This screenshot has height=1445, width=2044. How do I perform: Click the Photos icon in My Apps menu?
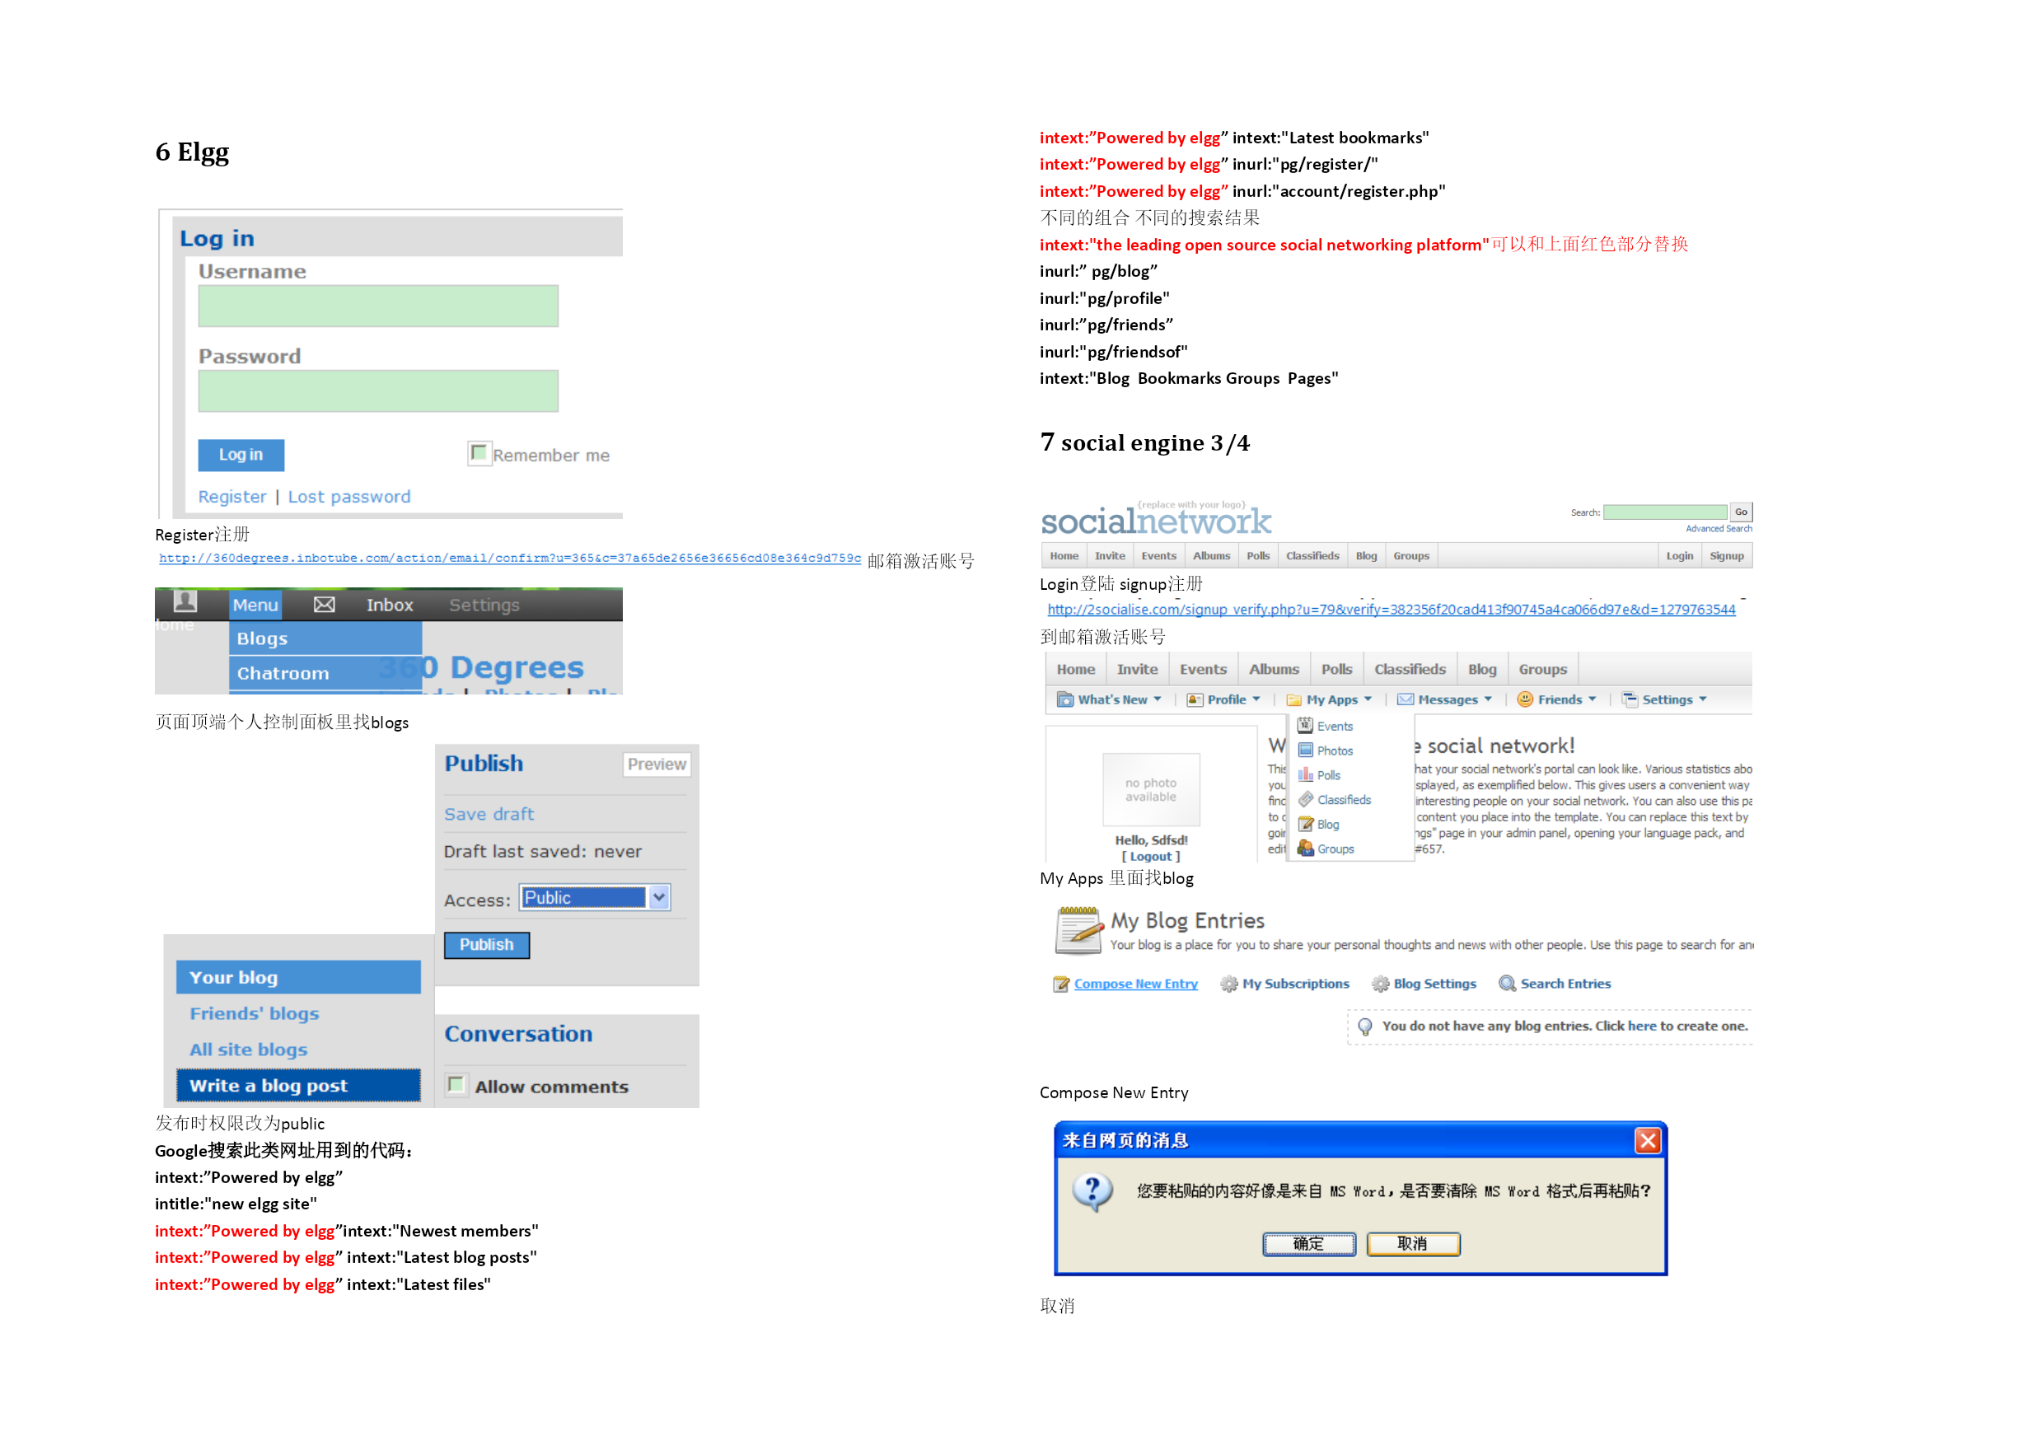point(1305,750)
